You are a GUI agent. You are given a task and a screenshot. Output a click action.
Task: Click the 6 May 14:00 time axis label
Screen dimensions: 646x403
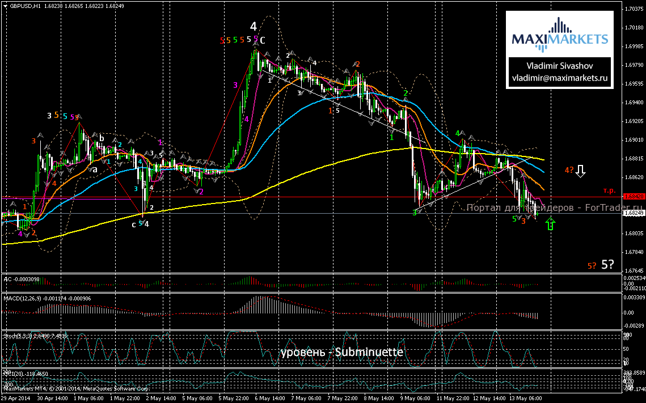(x=267, y=398)
